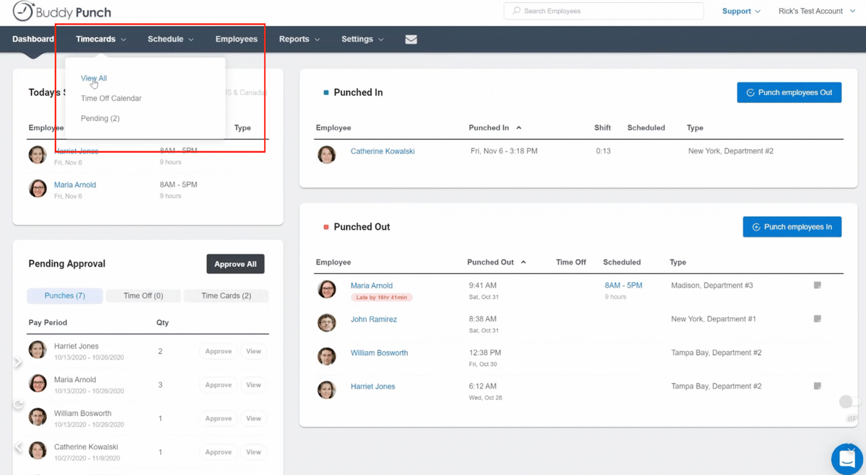The image size is (866, 475).
Task: View Maria Arnold pending punches
Action: click(253, 385)
